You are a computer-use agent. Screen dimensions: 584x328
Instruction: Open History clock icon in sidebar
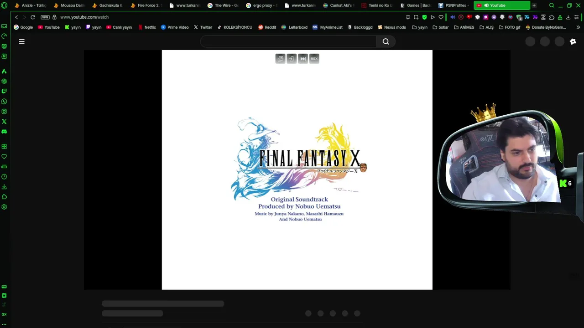[x=4, y=176]
